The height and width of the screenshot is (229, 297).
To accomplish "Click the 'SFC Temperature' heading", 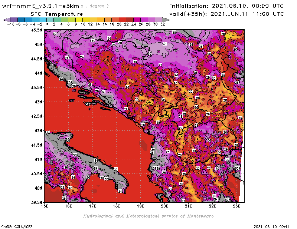I will pos(57,14).
